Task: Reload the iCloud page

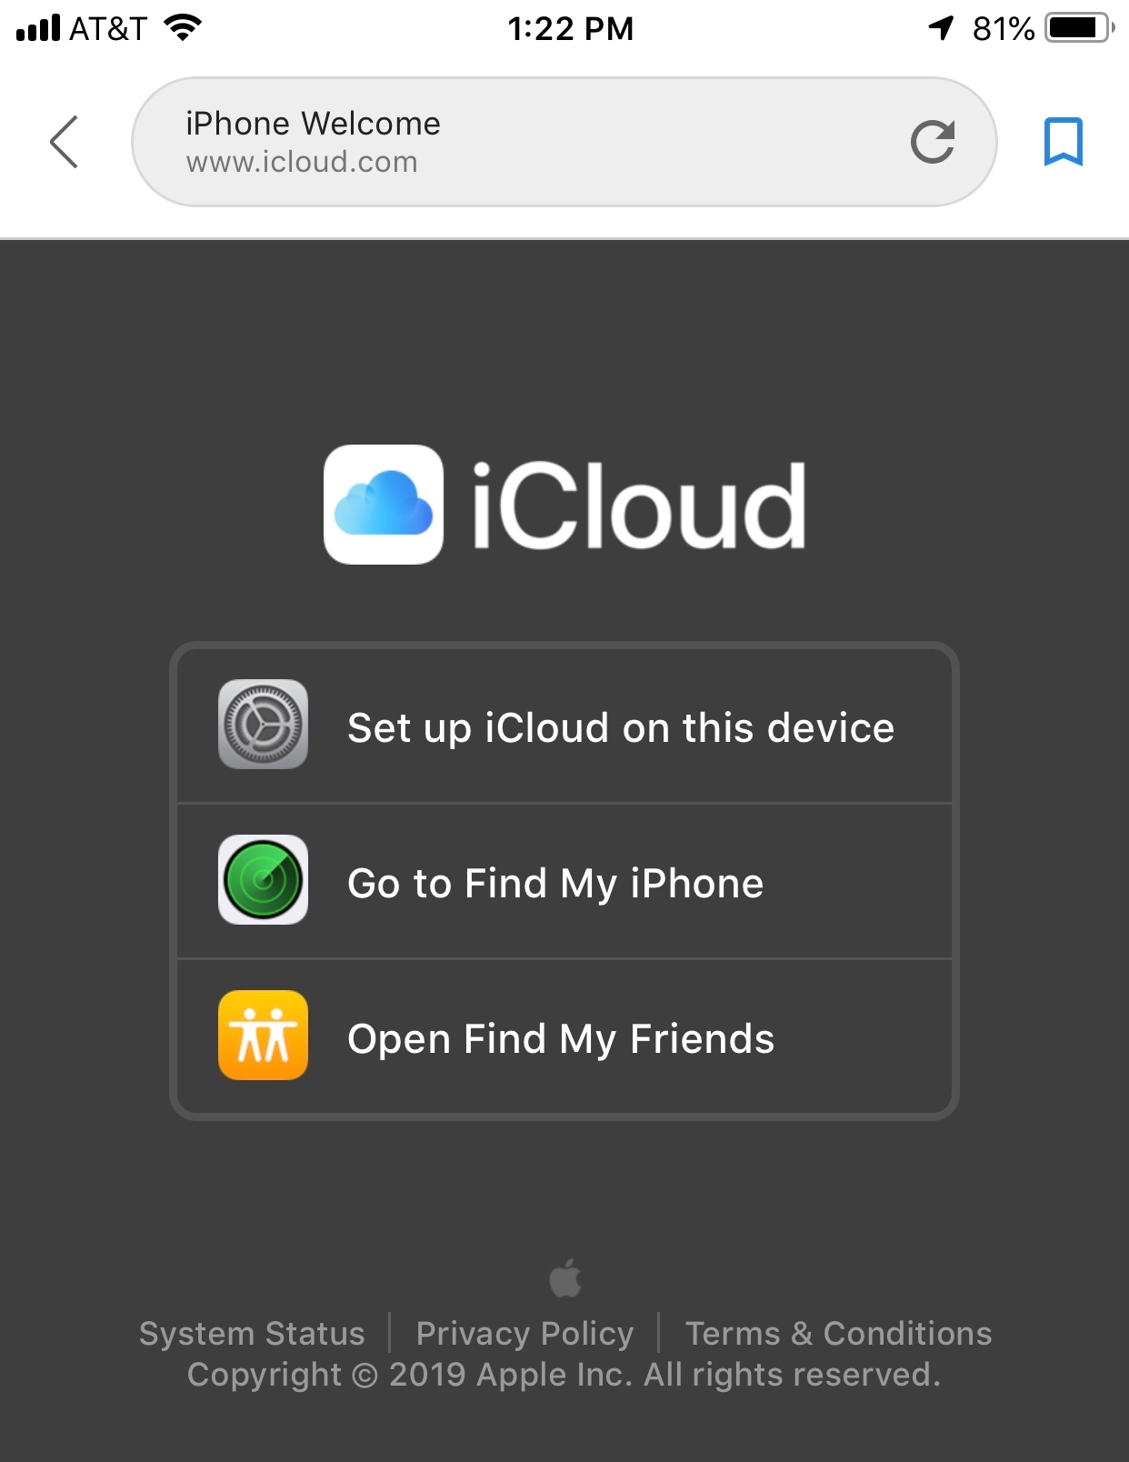Action: point(933,142)
